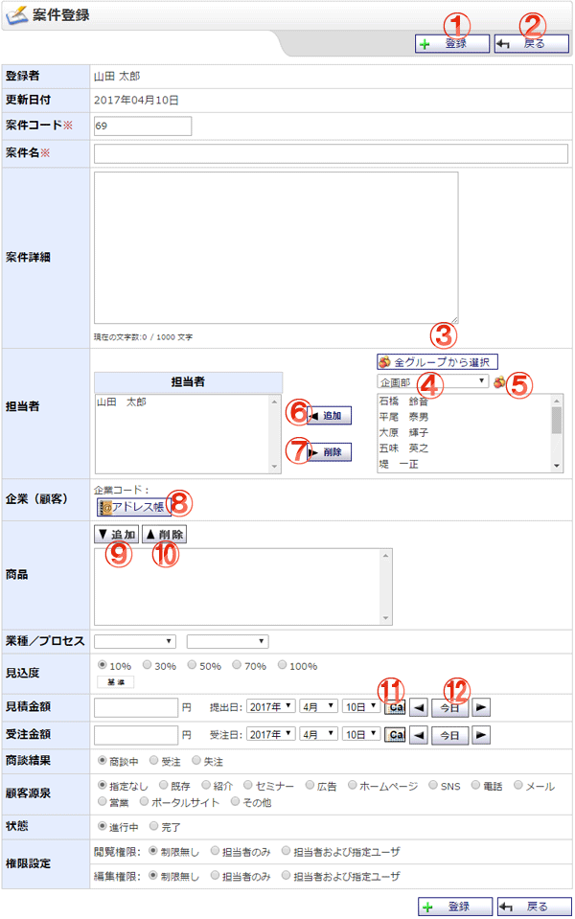Open the first 業種 dropdown

tap(135, 642)
